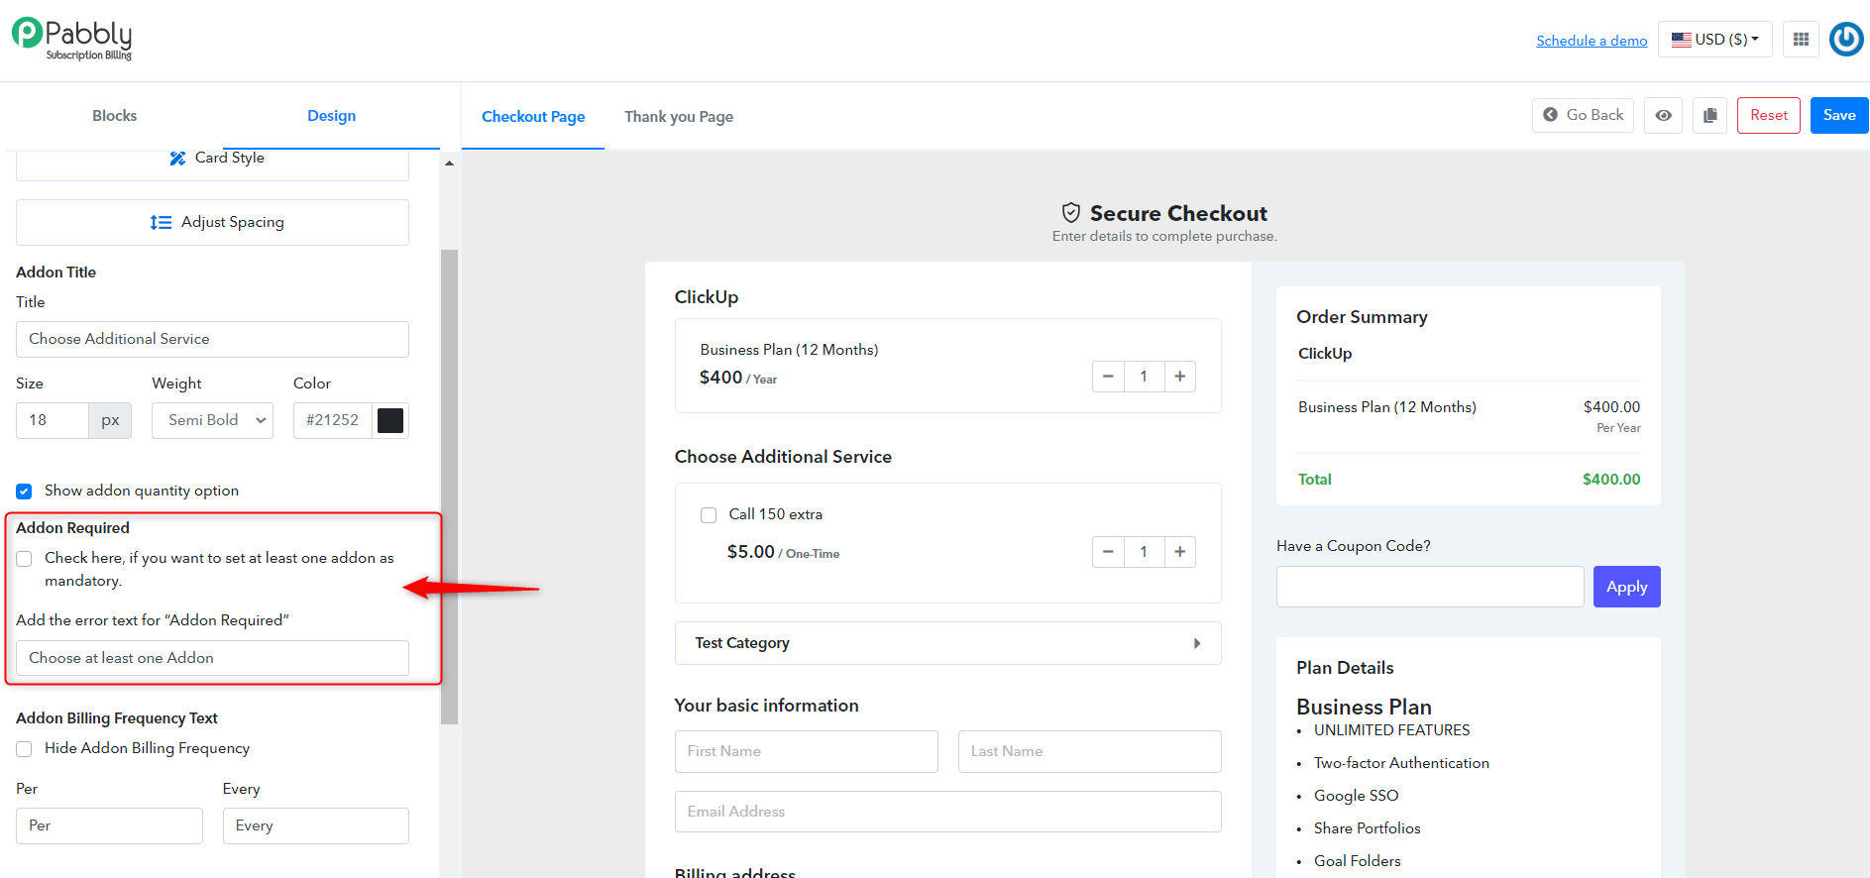
Task: Open the Weight Semi Bold dropdown
Action: (x=212, y=420)
